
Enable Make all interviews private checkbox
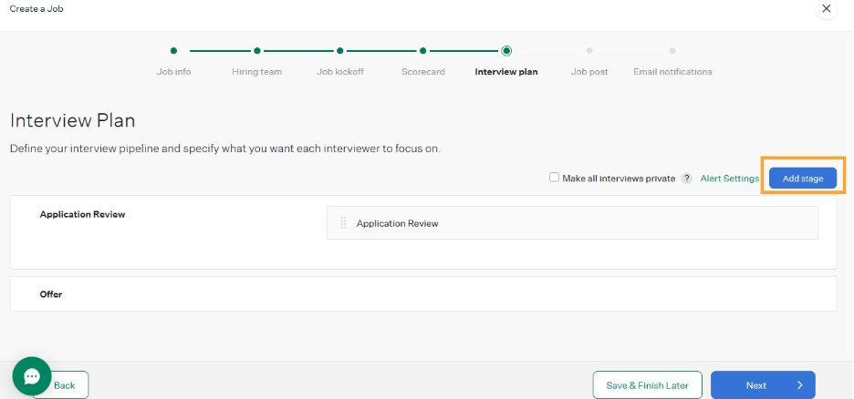tap(554, 178)
